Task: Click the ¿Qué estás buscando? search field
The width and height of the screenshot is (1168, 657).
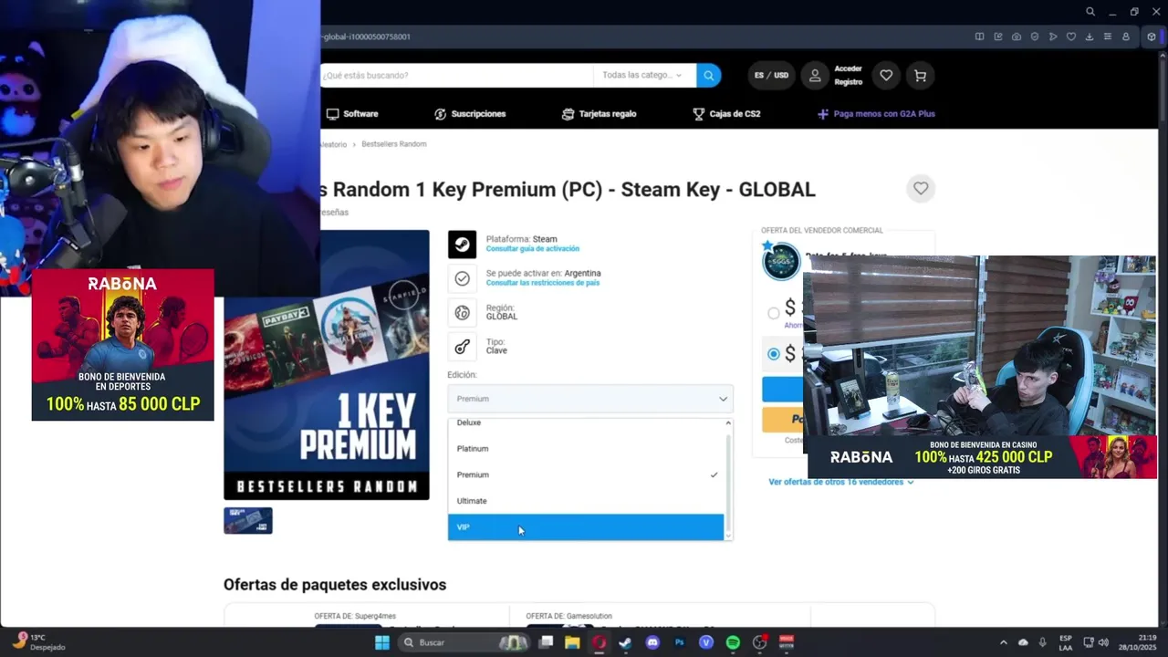Action: (x=456, y=75)
